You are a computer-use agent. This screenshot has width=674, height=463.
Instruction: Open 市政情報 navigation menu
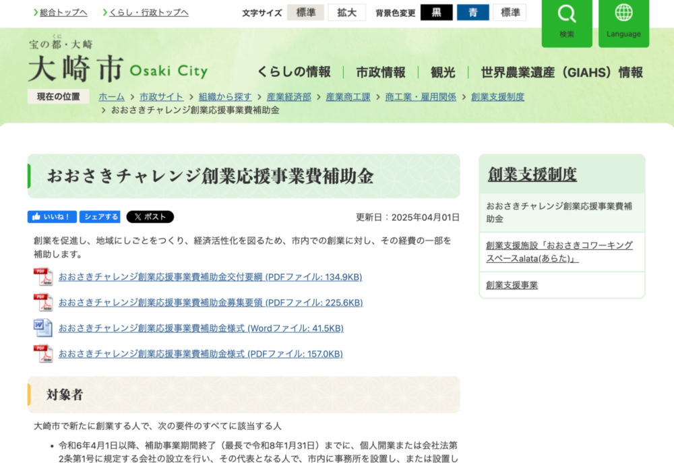pyautogui.click(x=381, y=72)
